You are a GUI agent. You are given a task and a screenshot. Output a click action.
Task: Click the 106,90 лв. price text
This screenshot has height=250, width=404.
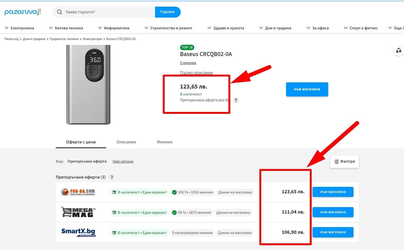pyautogui.click(x=293, y=232)
